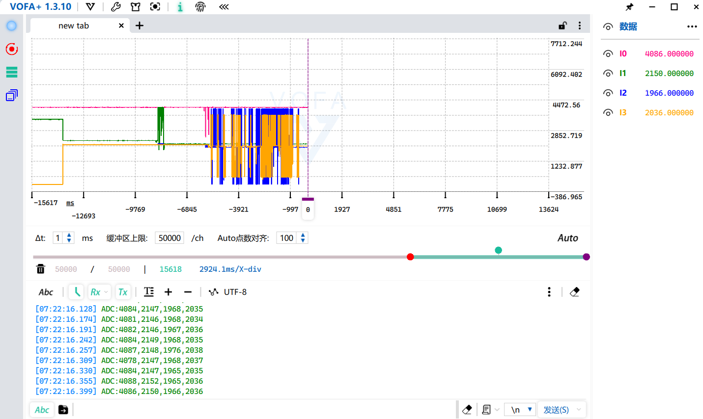
Task: Toggle the Abc text display mode
Action: coord(46,292)
